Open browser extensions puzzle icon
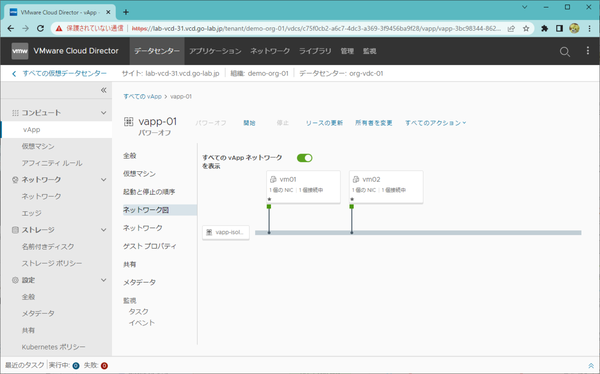Image resolution: width=600 pixels, height=374 pixels. point(544,28)
